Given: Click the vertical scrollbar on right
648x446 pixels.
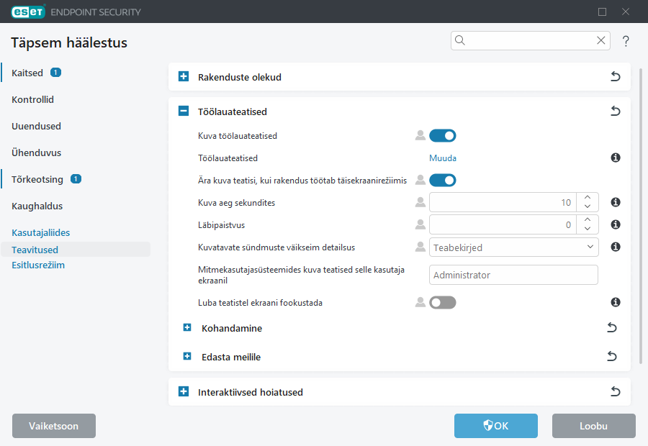Looking at the screenshot, I should [641, 217].
